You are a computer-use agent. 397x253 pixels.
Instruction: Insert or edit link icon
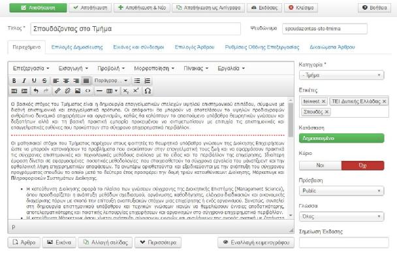coord(57,91)
